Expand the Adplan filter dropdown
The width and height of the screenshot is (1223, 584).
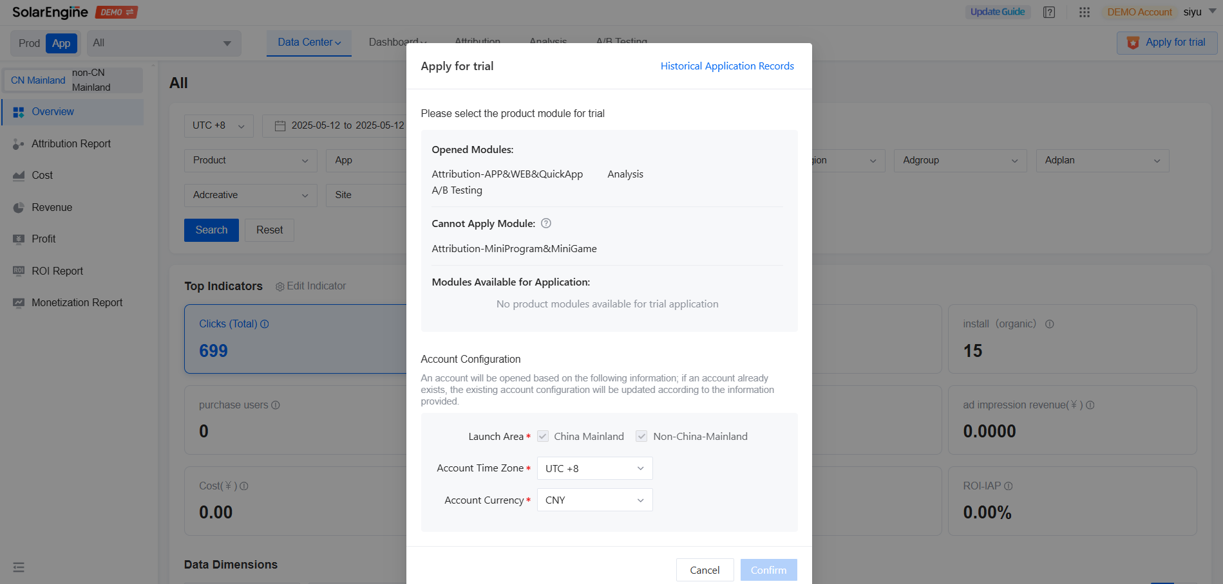coord(1102,161)
